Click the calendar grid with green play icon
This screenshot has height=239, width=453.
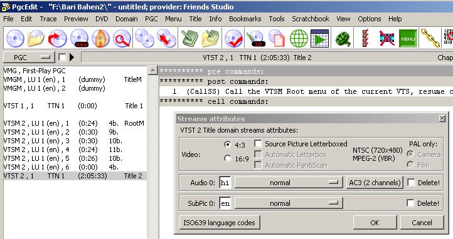pyautogui.click(x=319, y=38)
